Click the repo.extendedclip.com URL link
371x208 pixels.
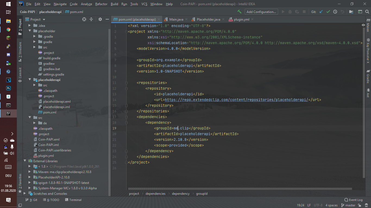click(237, 100)
